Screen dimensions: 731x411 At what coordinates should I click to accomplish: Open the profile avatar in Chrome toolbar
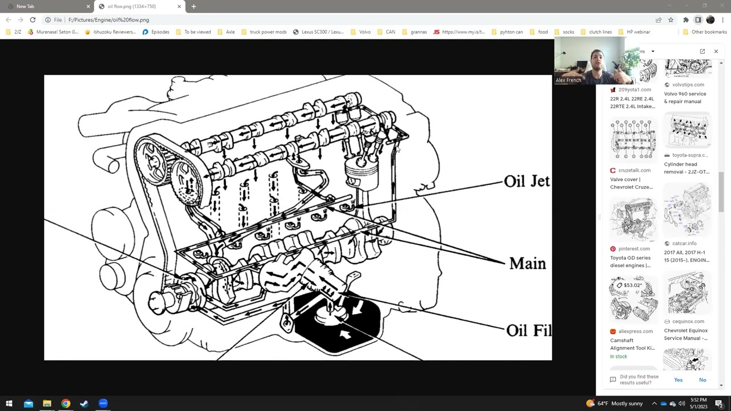(710, 20)
